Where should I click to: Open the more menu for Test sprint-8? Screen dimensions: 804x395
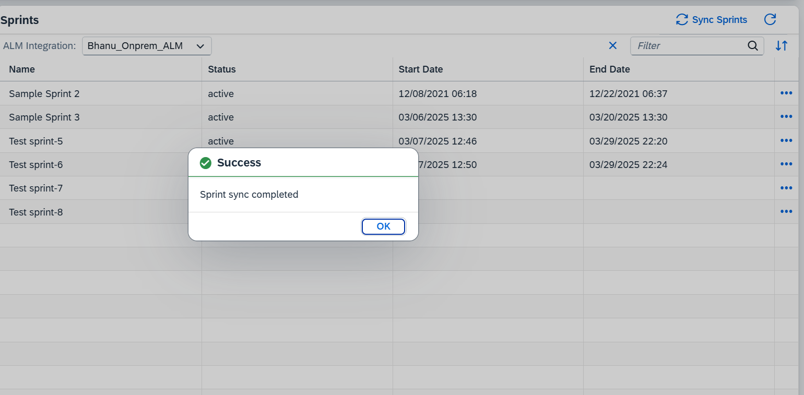(x=786, y=212)
